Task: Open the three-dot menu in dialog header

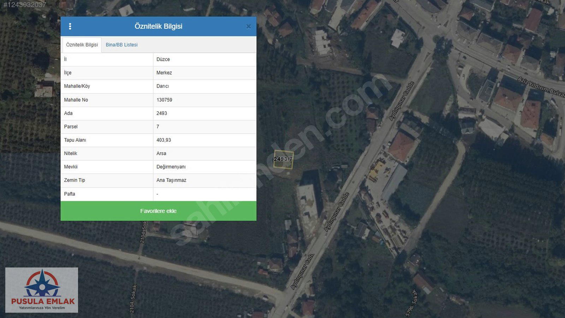Action: 70,26
